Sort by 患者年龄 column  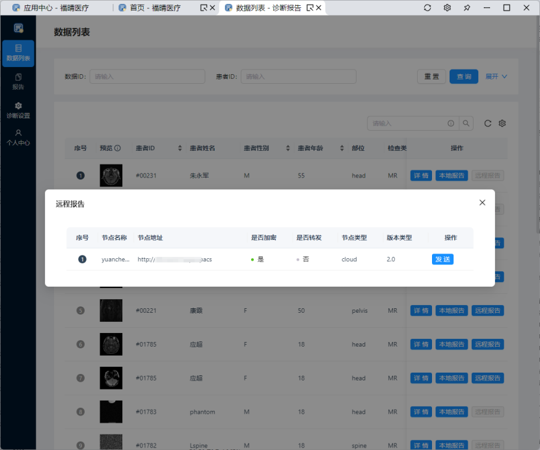(x=341, y=148)
